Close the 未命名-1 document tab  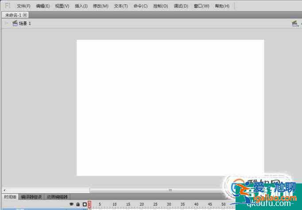pos(25,15)
